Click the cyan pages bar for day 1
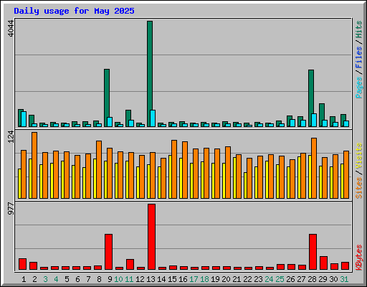Viewport: 367px width, 287px height. [x=24, y=119]
